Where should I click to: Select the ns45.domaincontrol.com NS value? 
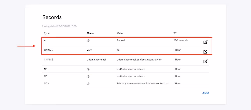[x=131, y=69]
